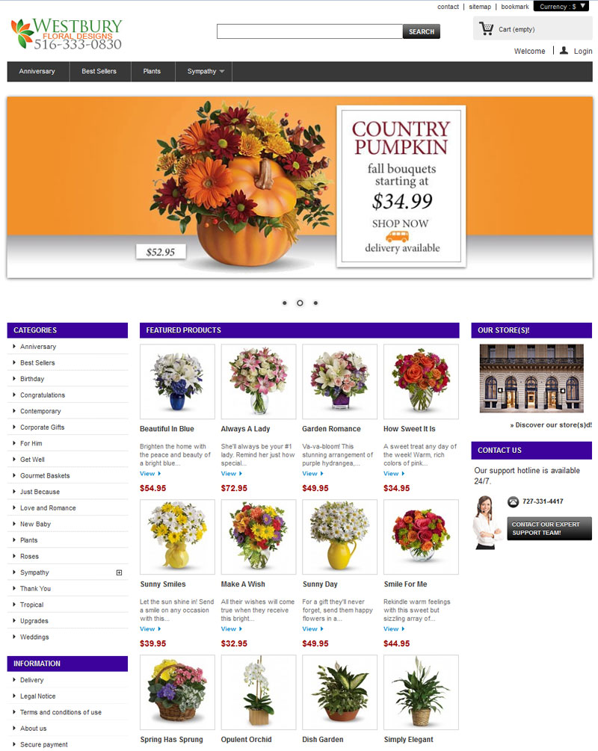Viewport: 598px width, 751px height.
Task: Open the Best Sellers menu item
Action: pos(99,72)
